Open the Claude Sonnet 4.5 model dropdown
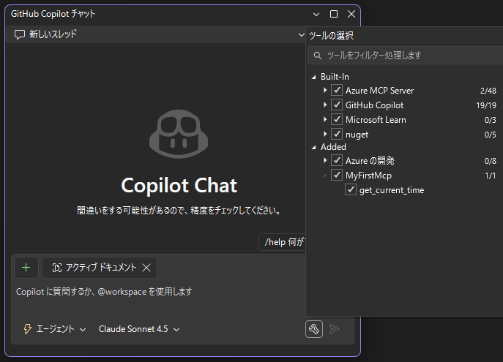The image size is (503, 362). [139, 329]
